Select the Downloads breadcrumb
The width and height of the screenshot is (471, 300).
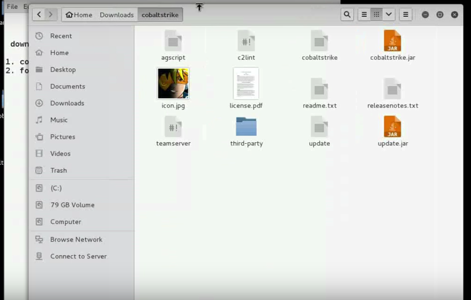pyautogui.click(x=116, y=15)
